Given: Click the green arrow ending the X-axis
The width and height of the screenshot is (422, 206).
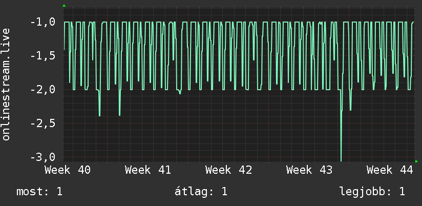Looking at the screenshot, I should pyautogui.click(x=416, y=161).
